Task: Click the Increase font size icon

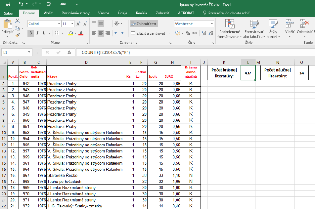Action: pyautogui.click(x=78, y=24)
